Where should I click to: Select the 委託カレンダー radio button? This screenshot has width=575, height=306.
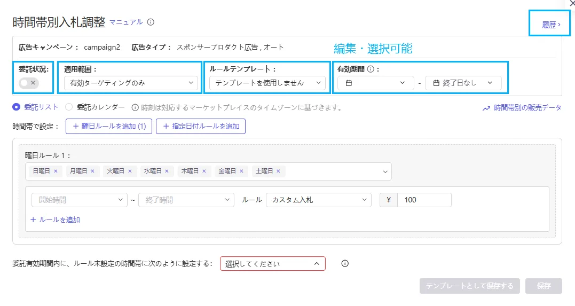[x=68, y=107]
